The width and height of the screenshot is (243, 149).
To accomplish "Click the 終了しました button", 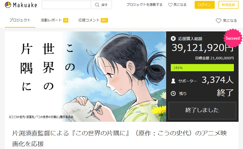I will 202,110.
